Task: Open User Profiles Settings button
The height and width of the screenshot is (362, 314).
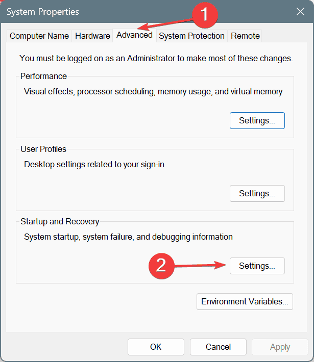Action: point(257,193)
